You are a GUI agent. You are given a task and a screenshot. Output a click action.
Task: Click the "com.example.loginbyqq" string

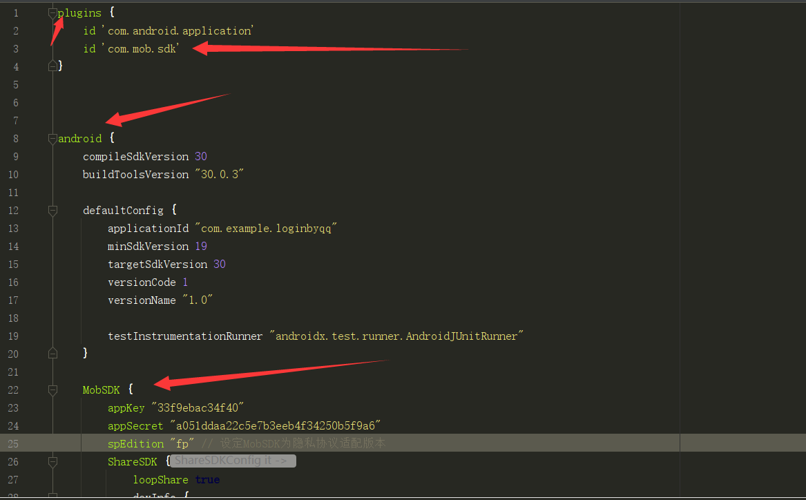pos(266,228)
